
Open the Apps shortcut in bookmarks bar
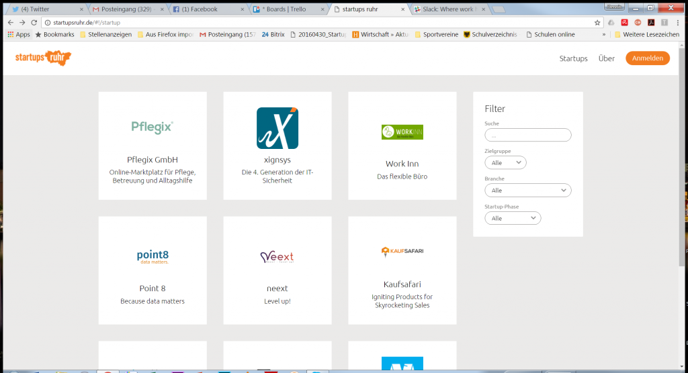19,34
